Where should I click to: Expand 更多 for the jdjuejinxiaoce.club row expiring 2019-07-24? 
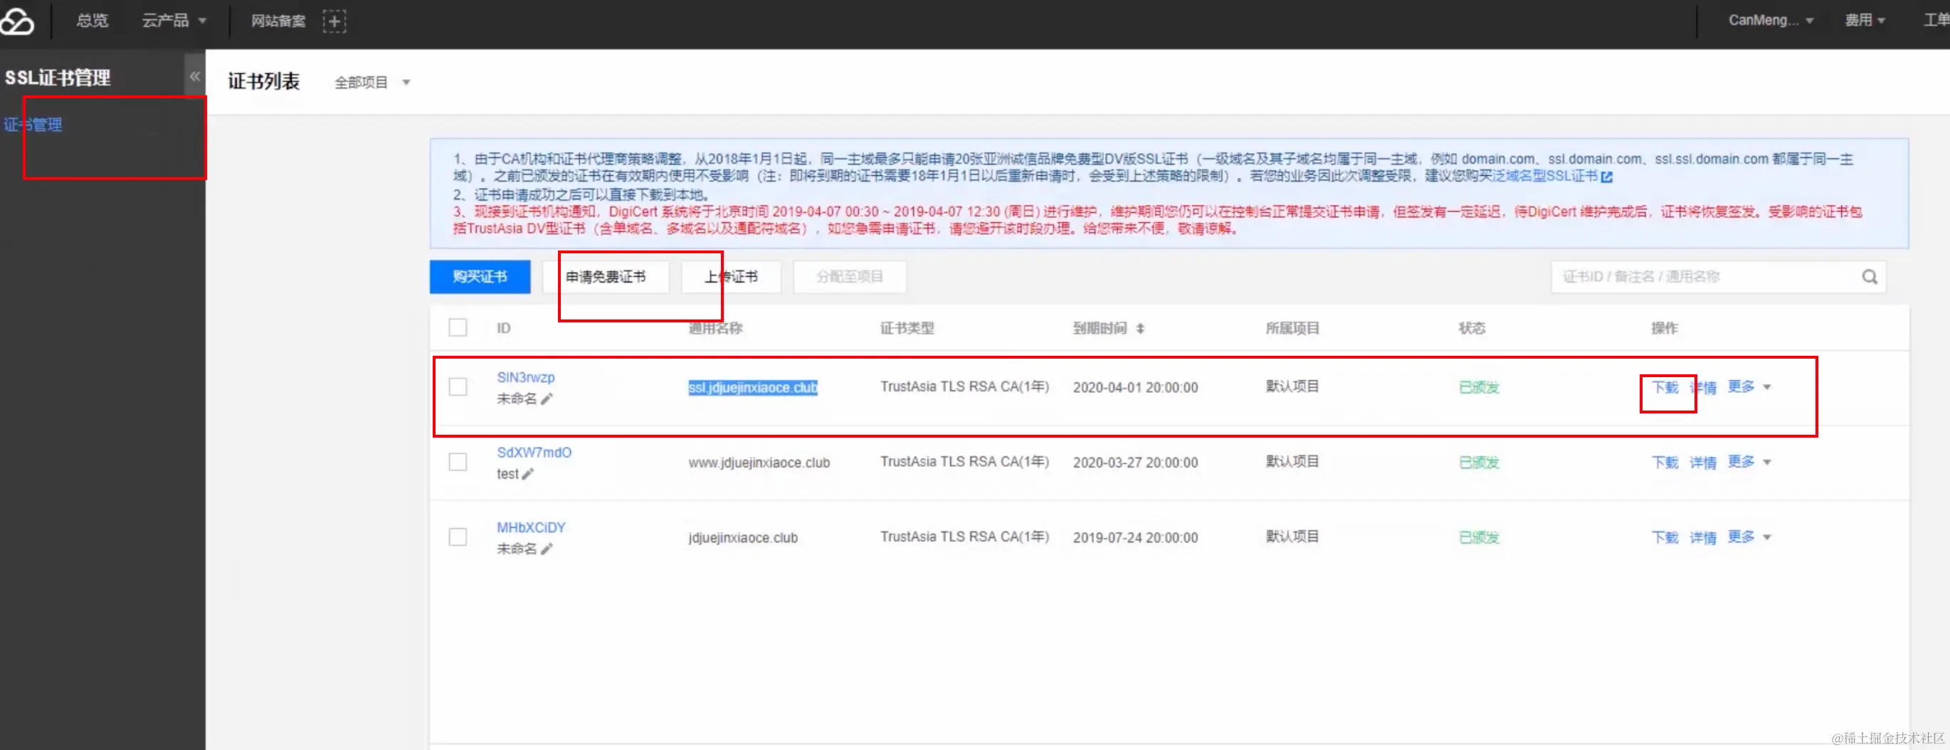pos(1749,537)
